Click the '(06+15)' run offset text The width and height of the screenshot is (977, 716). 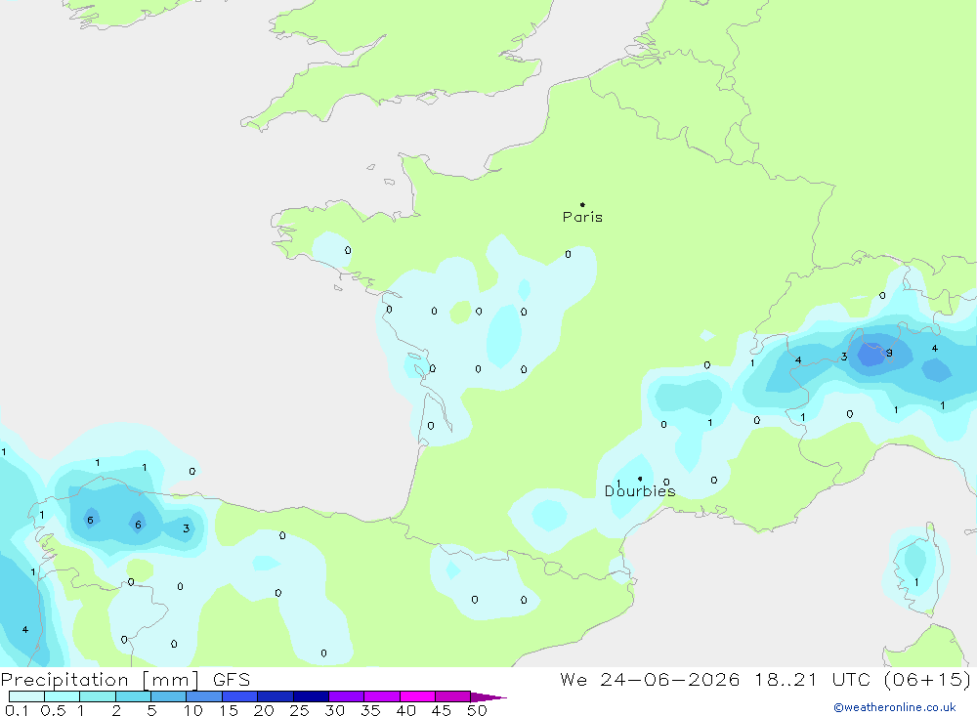coord(927,679)
